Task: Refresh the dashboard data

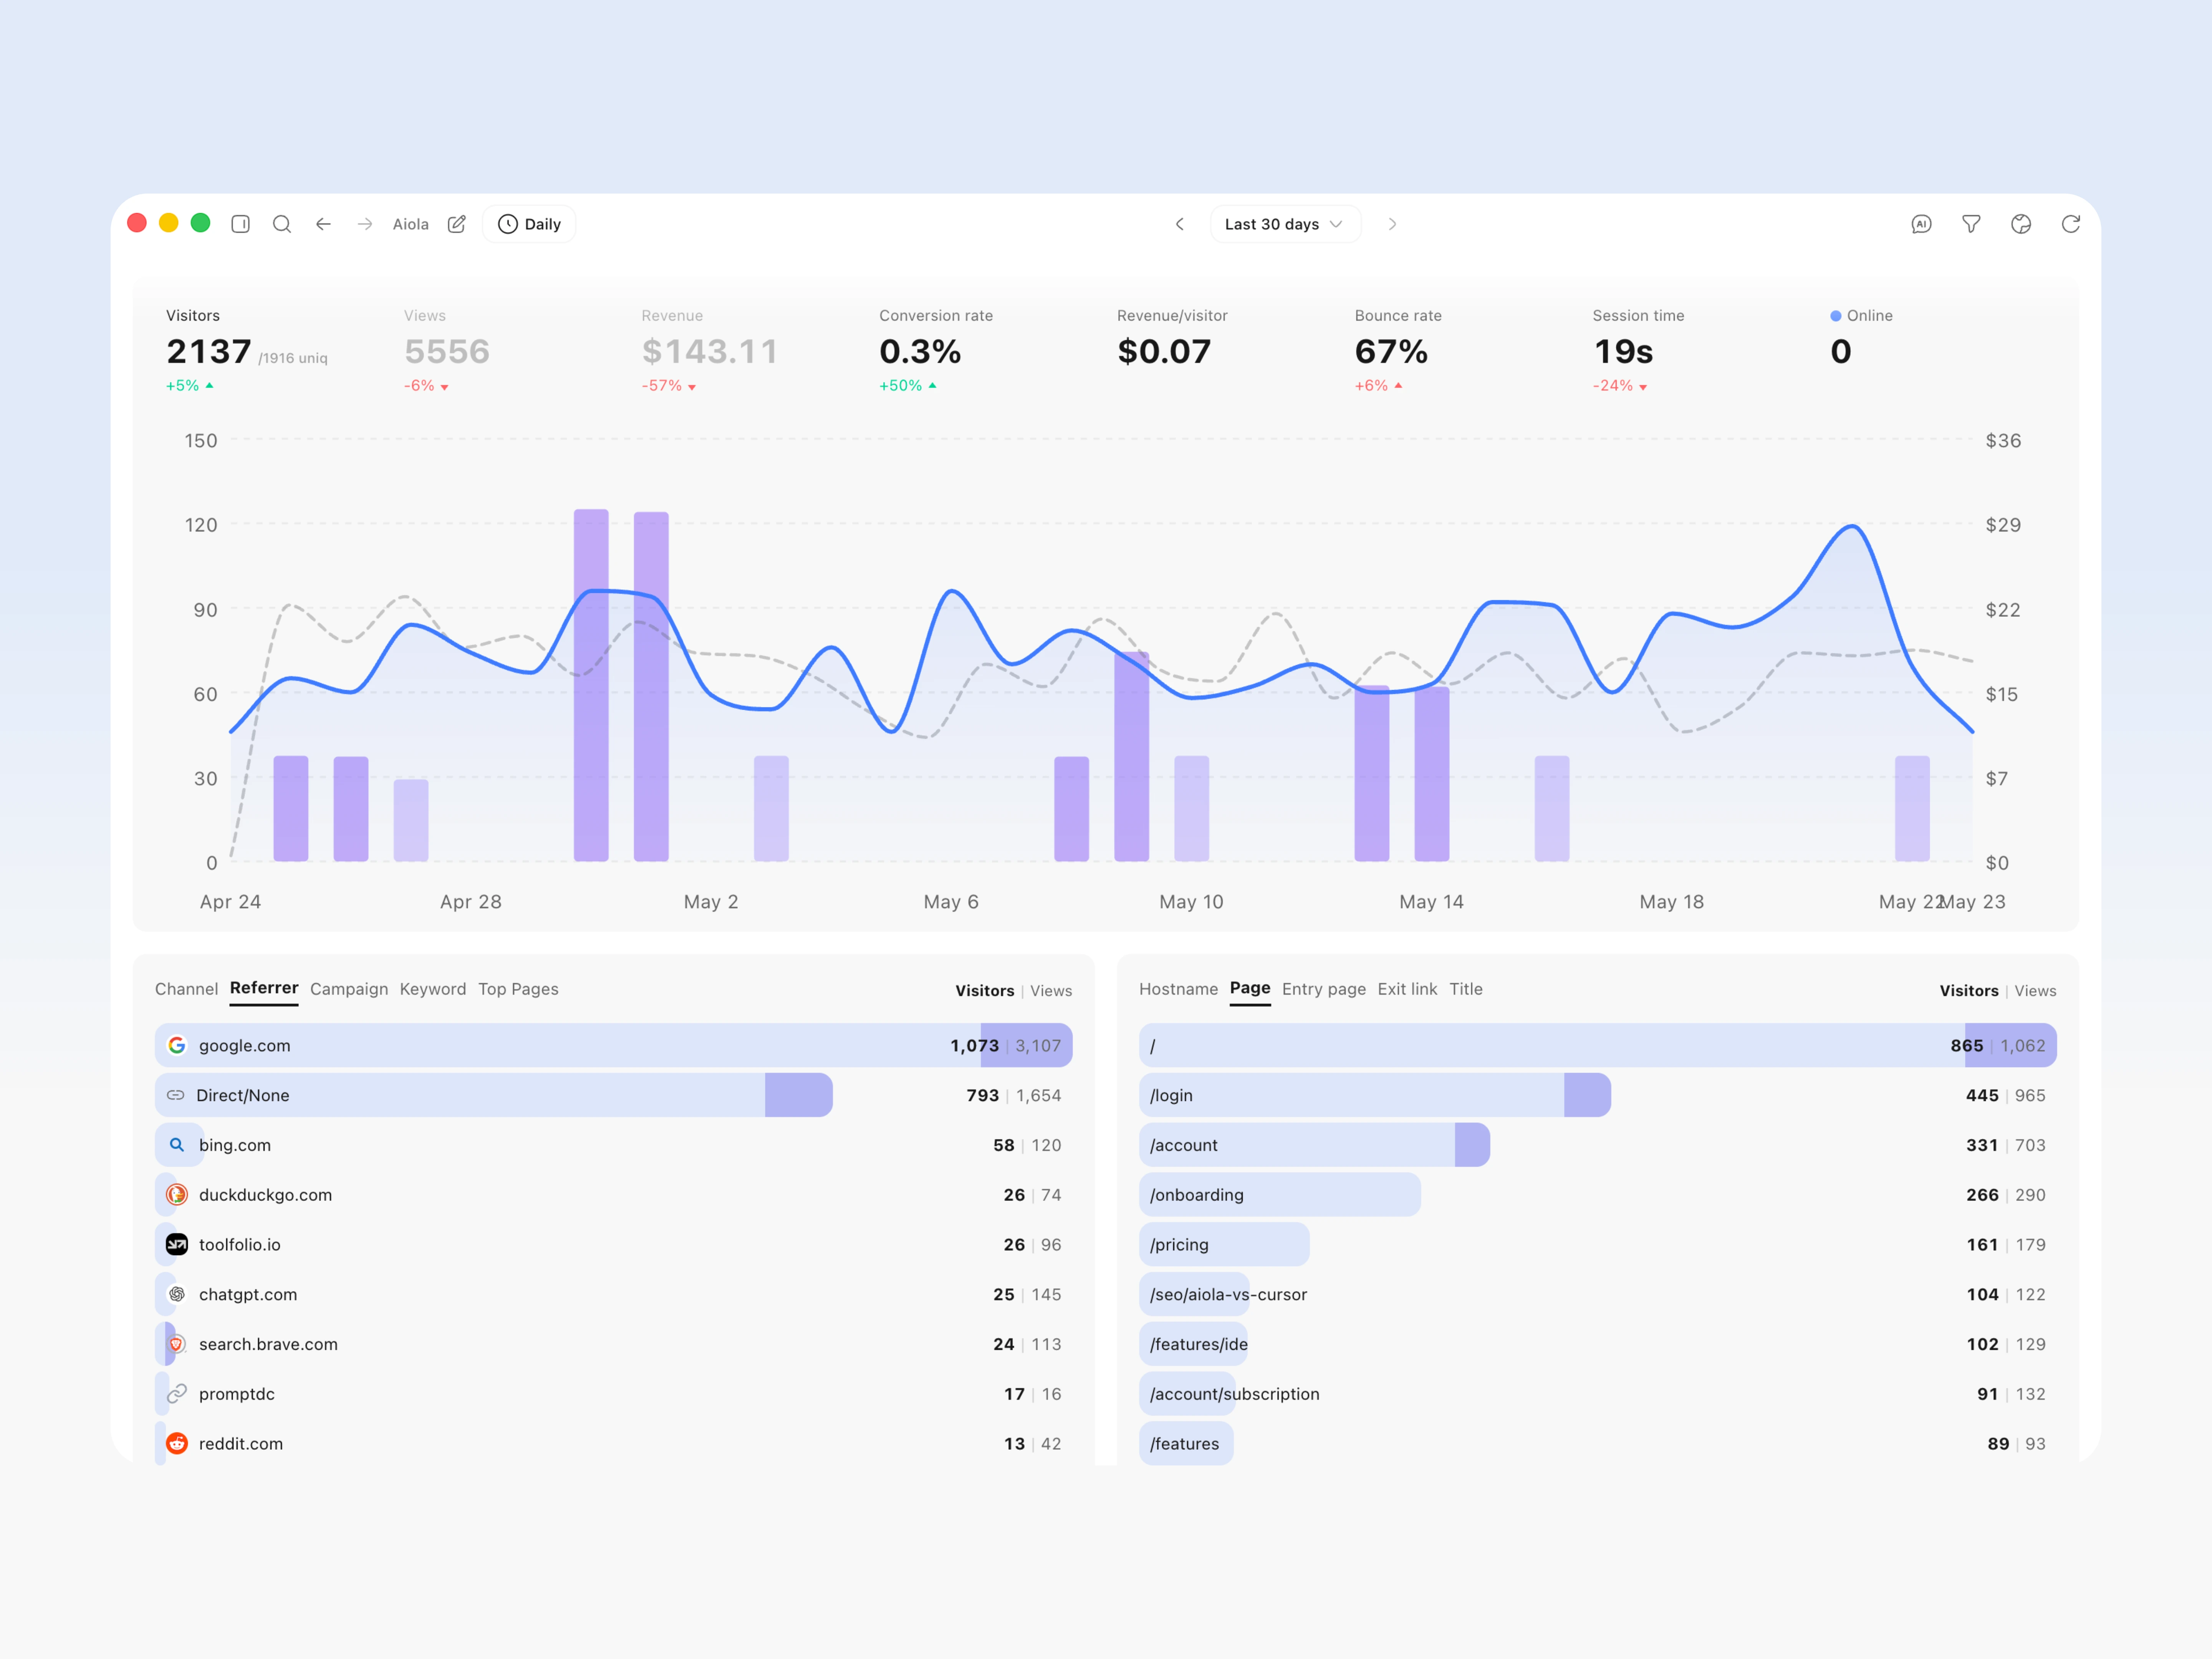Action: [2071, 224]
